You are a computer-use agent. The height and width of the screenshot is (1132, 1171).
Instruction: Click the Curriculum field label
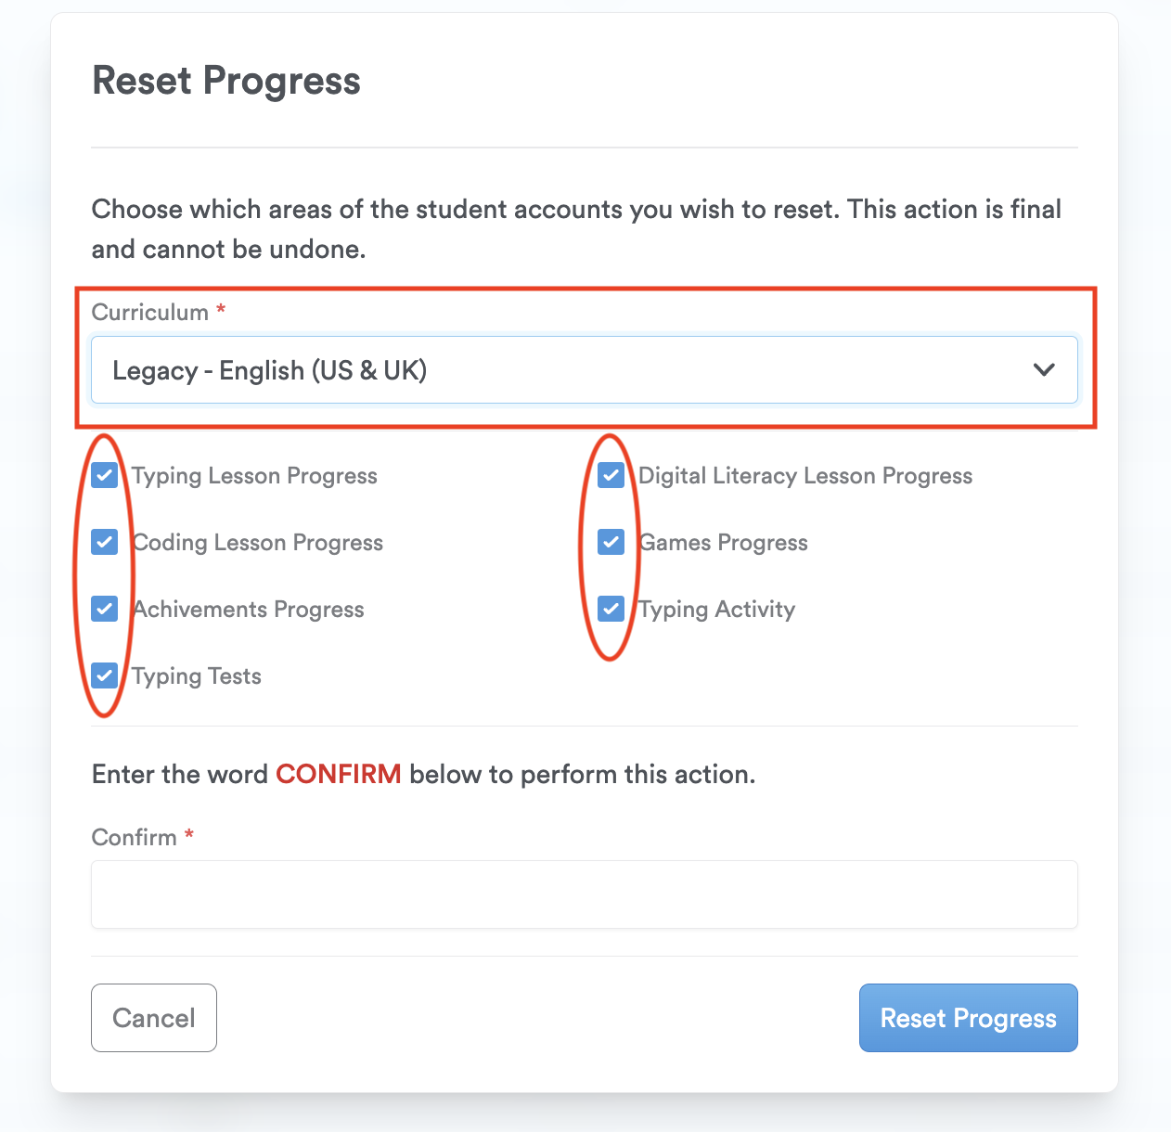(x=150, y=313)
